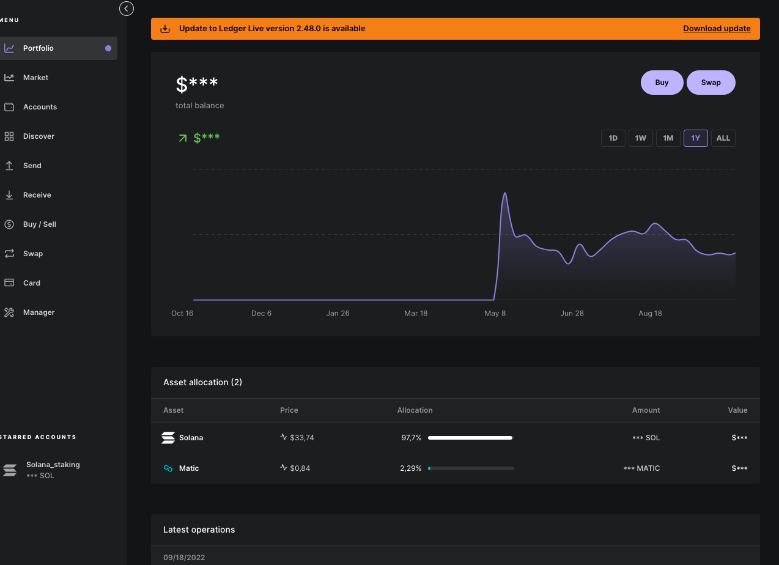Select the 1D chart range
The image size is (779, 565).
pos(613,138)
